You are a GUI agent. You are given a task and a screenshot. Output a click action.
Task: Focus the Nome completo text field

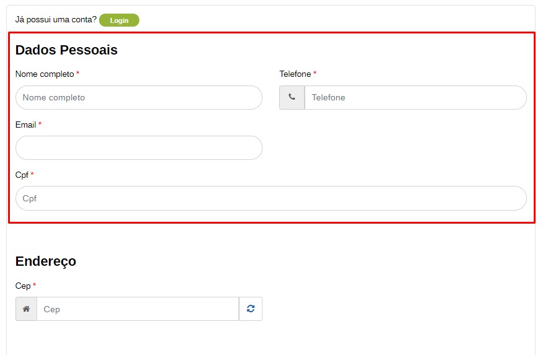click(139, 98)
